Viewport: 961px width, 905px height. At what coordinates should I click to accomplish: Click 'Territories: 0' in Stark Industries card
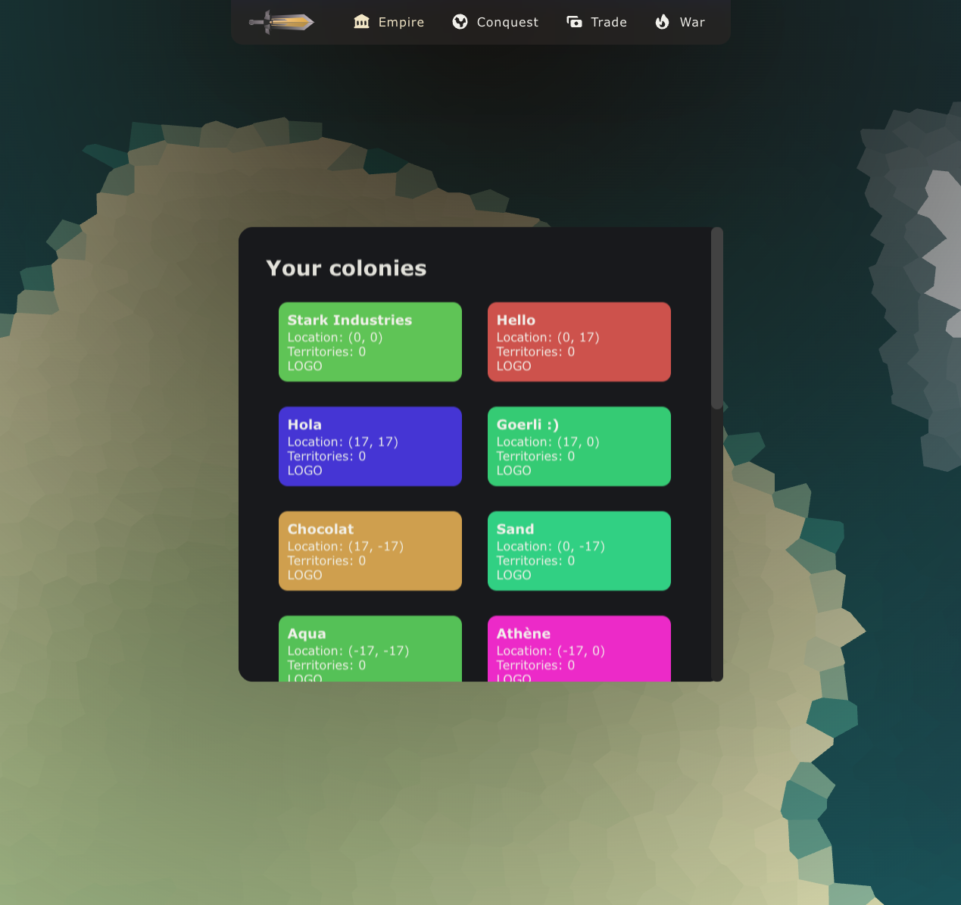pos(326,352)
